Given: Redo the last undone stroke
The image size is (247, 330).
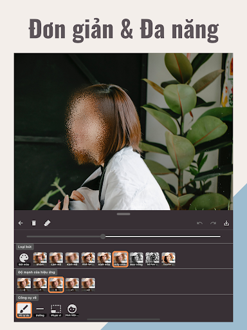Looking at the screenshot, I should [213, 224].
